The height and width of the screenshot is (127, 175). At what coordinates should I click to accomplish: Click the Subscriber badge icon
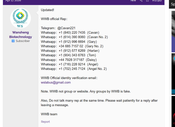pos(13,41)
